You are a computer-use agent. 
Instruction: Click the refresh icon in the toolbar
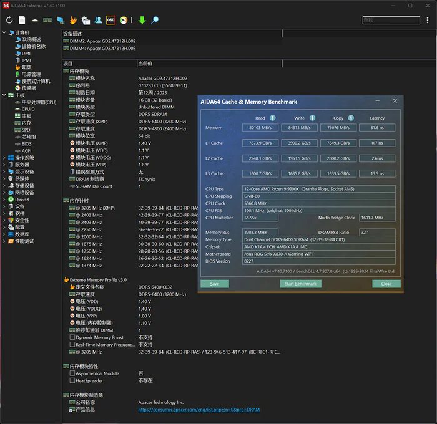point(9,21)
